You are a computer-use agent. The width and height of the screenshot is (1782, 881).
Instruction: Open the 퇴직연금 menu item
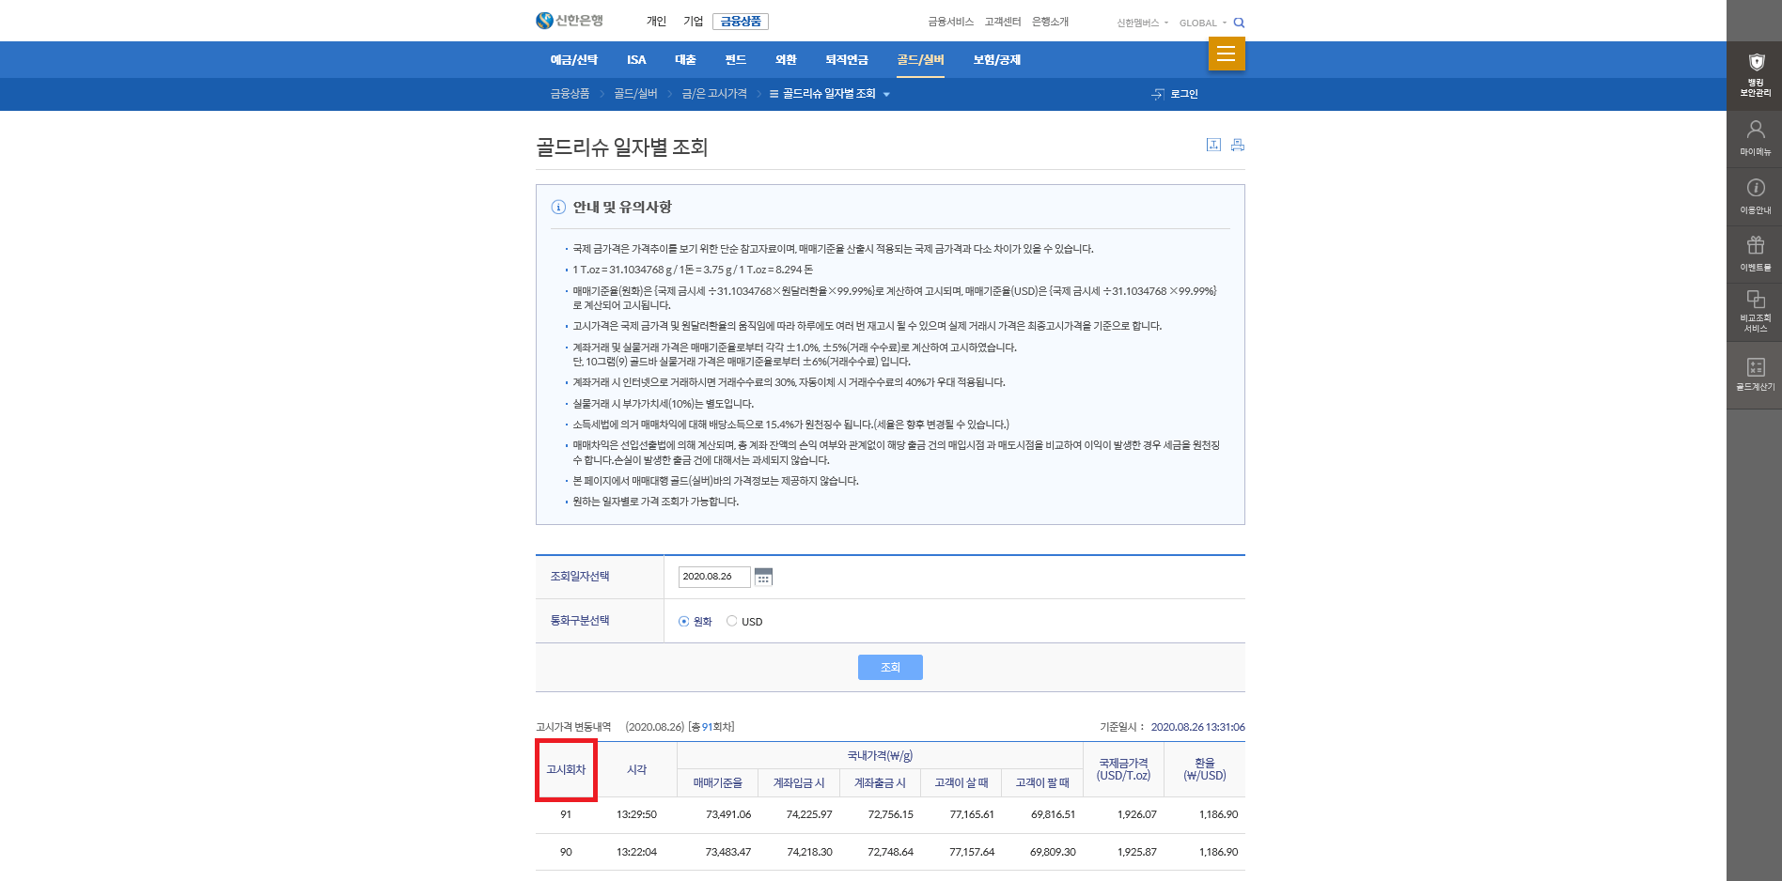tap(845, 59)
